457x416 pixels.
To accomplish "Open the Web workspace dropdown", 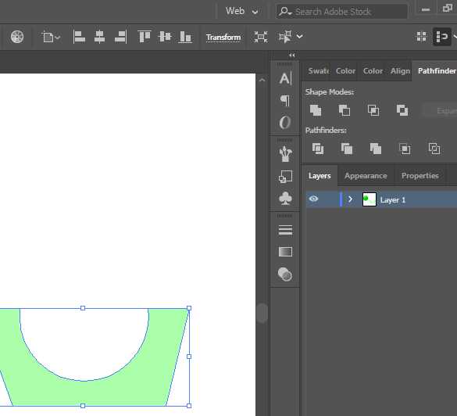I will (x=241, y=11).
